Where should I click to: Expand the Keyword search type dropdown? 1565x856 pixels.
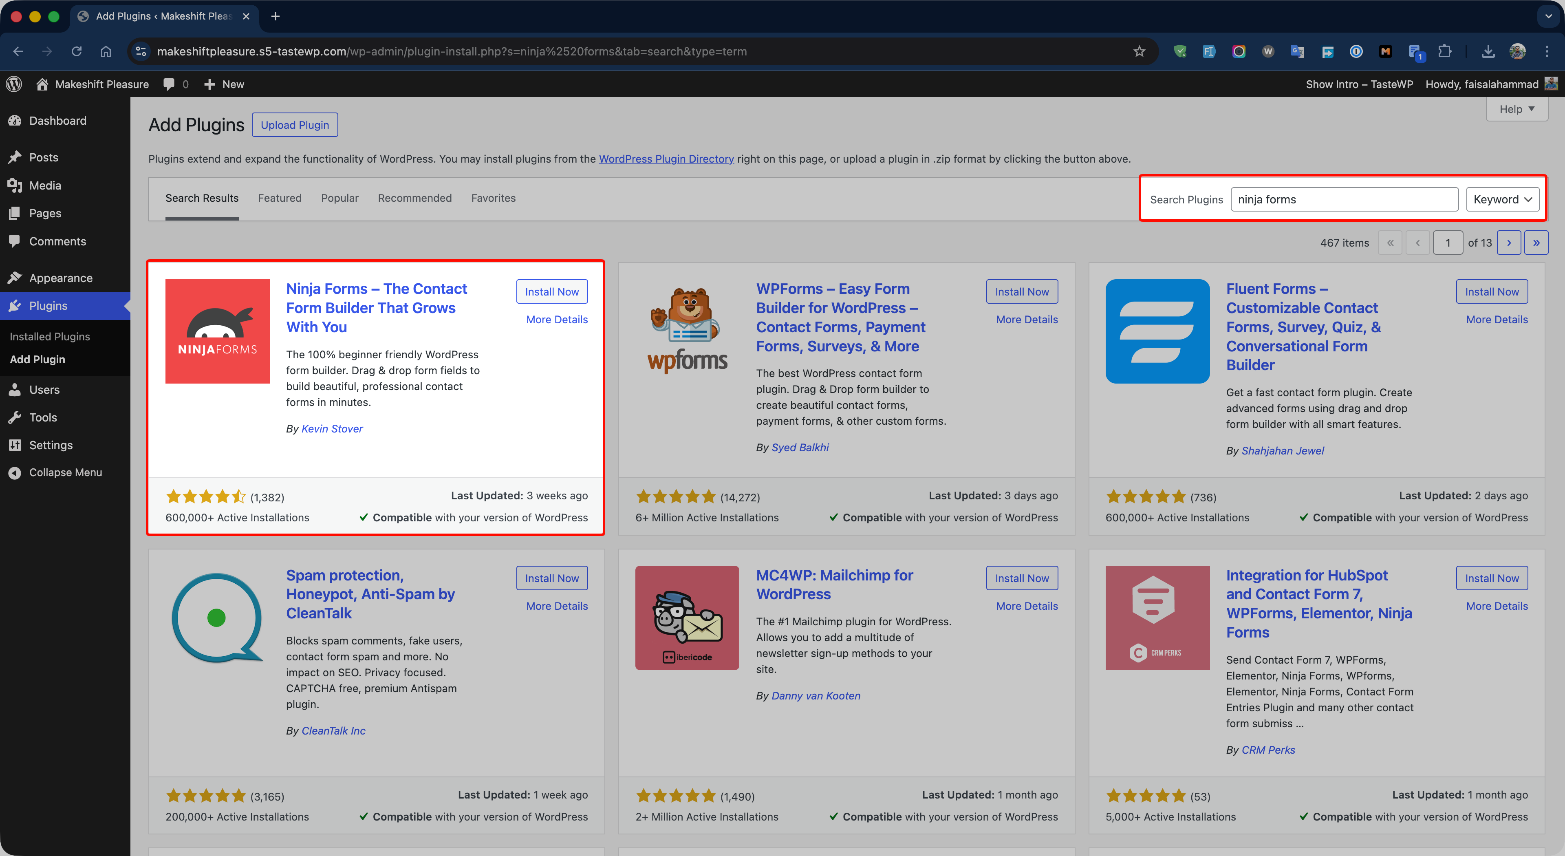[x=1502, y=199]
